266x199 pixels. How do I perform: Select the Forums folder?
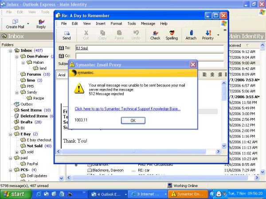pos(34,74)
